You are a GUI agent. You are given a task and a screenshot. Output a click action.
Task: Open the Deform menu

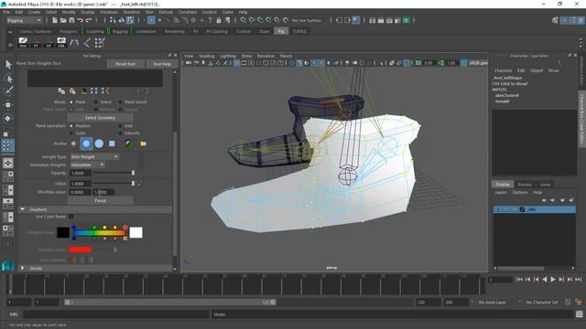(166, 12)
